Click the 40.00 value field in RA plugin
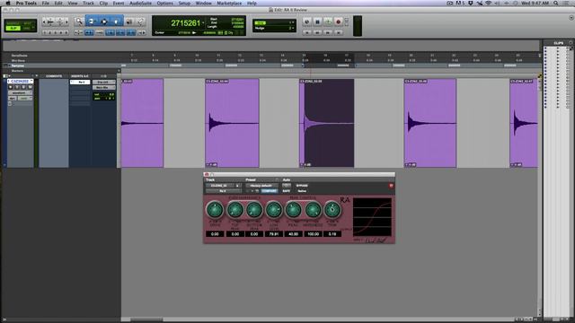575x323 pixels. [x=294, y=233]
